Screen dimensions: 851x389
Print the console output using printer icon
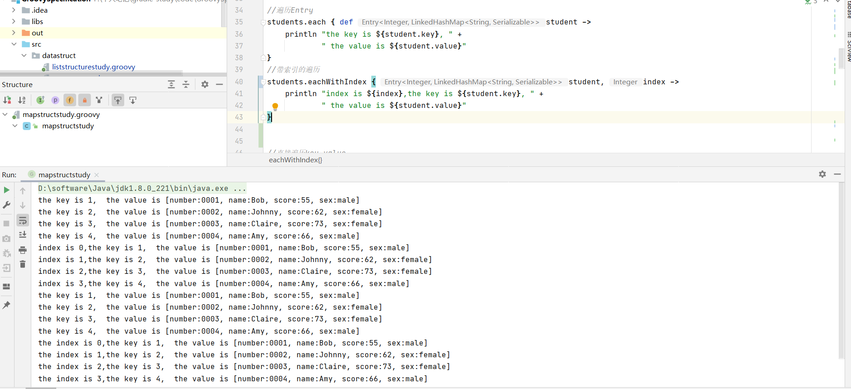23,250
